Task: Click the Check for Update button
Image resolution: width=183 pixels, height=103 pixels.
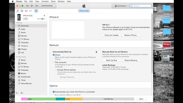Action: point(112,35)
